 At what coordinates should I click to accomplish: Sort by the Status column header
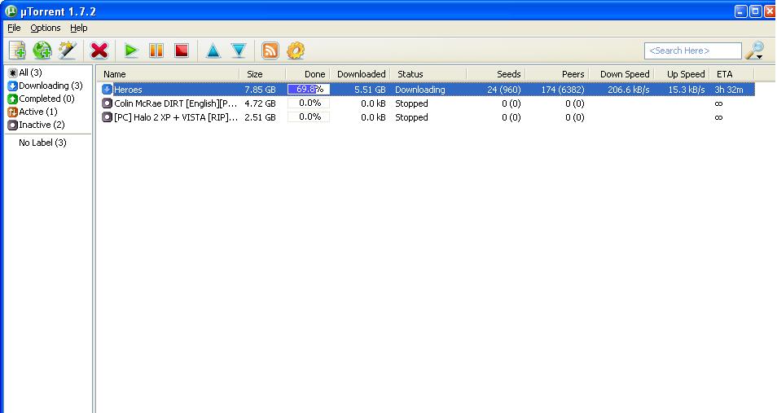coord(428,74)
